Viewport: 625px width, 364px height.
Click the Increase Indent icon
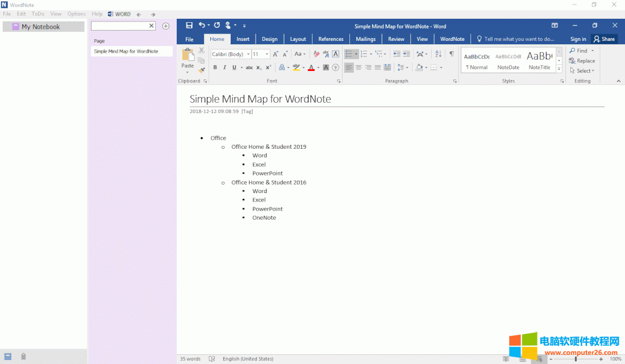pos(406,54)
